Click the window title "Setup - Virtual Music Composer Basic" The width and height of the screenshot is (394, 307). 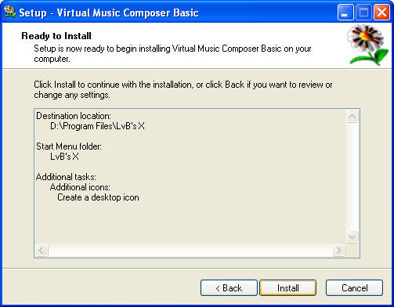click(x=109, y=13)
